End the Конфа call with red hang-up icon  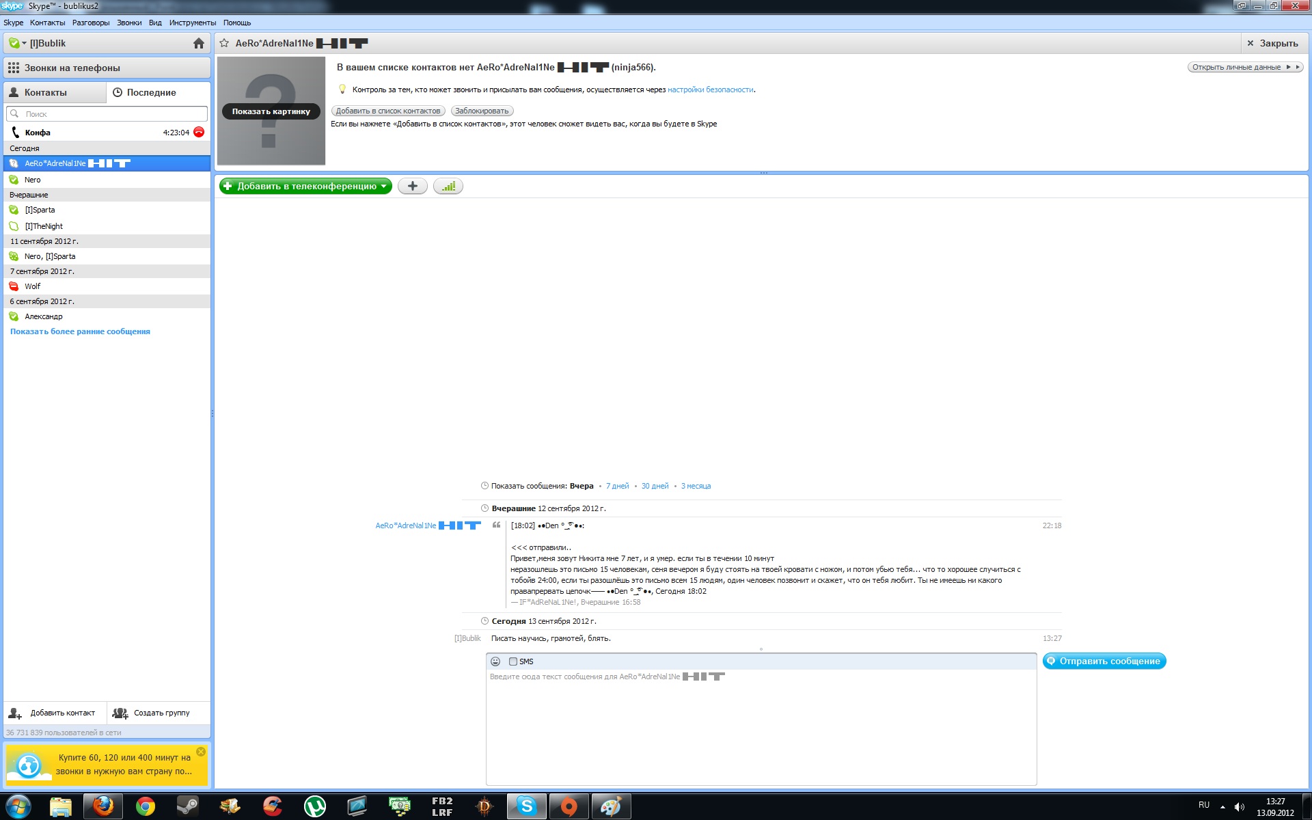(x=199, y=132)
